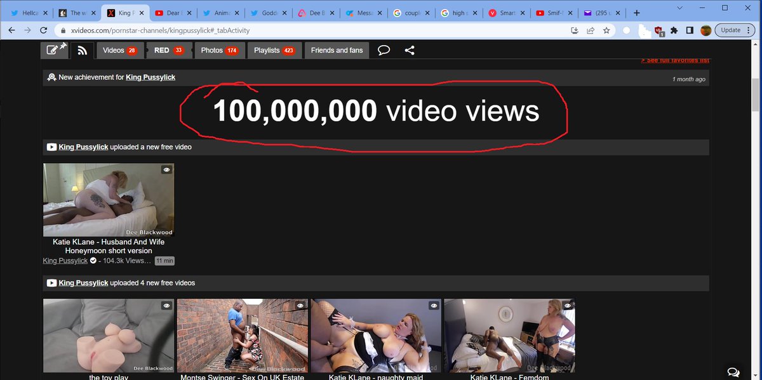Click the channel name link in achievement header
Viewport: 762px width, 380px height.
[x=150, y=77]
